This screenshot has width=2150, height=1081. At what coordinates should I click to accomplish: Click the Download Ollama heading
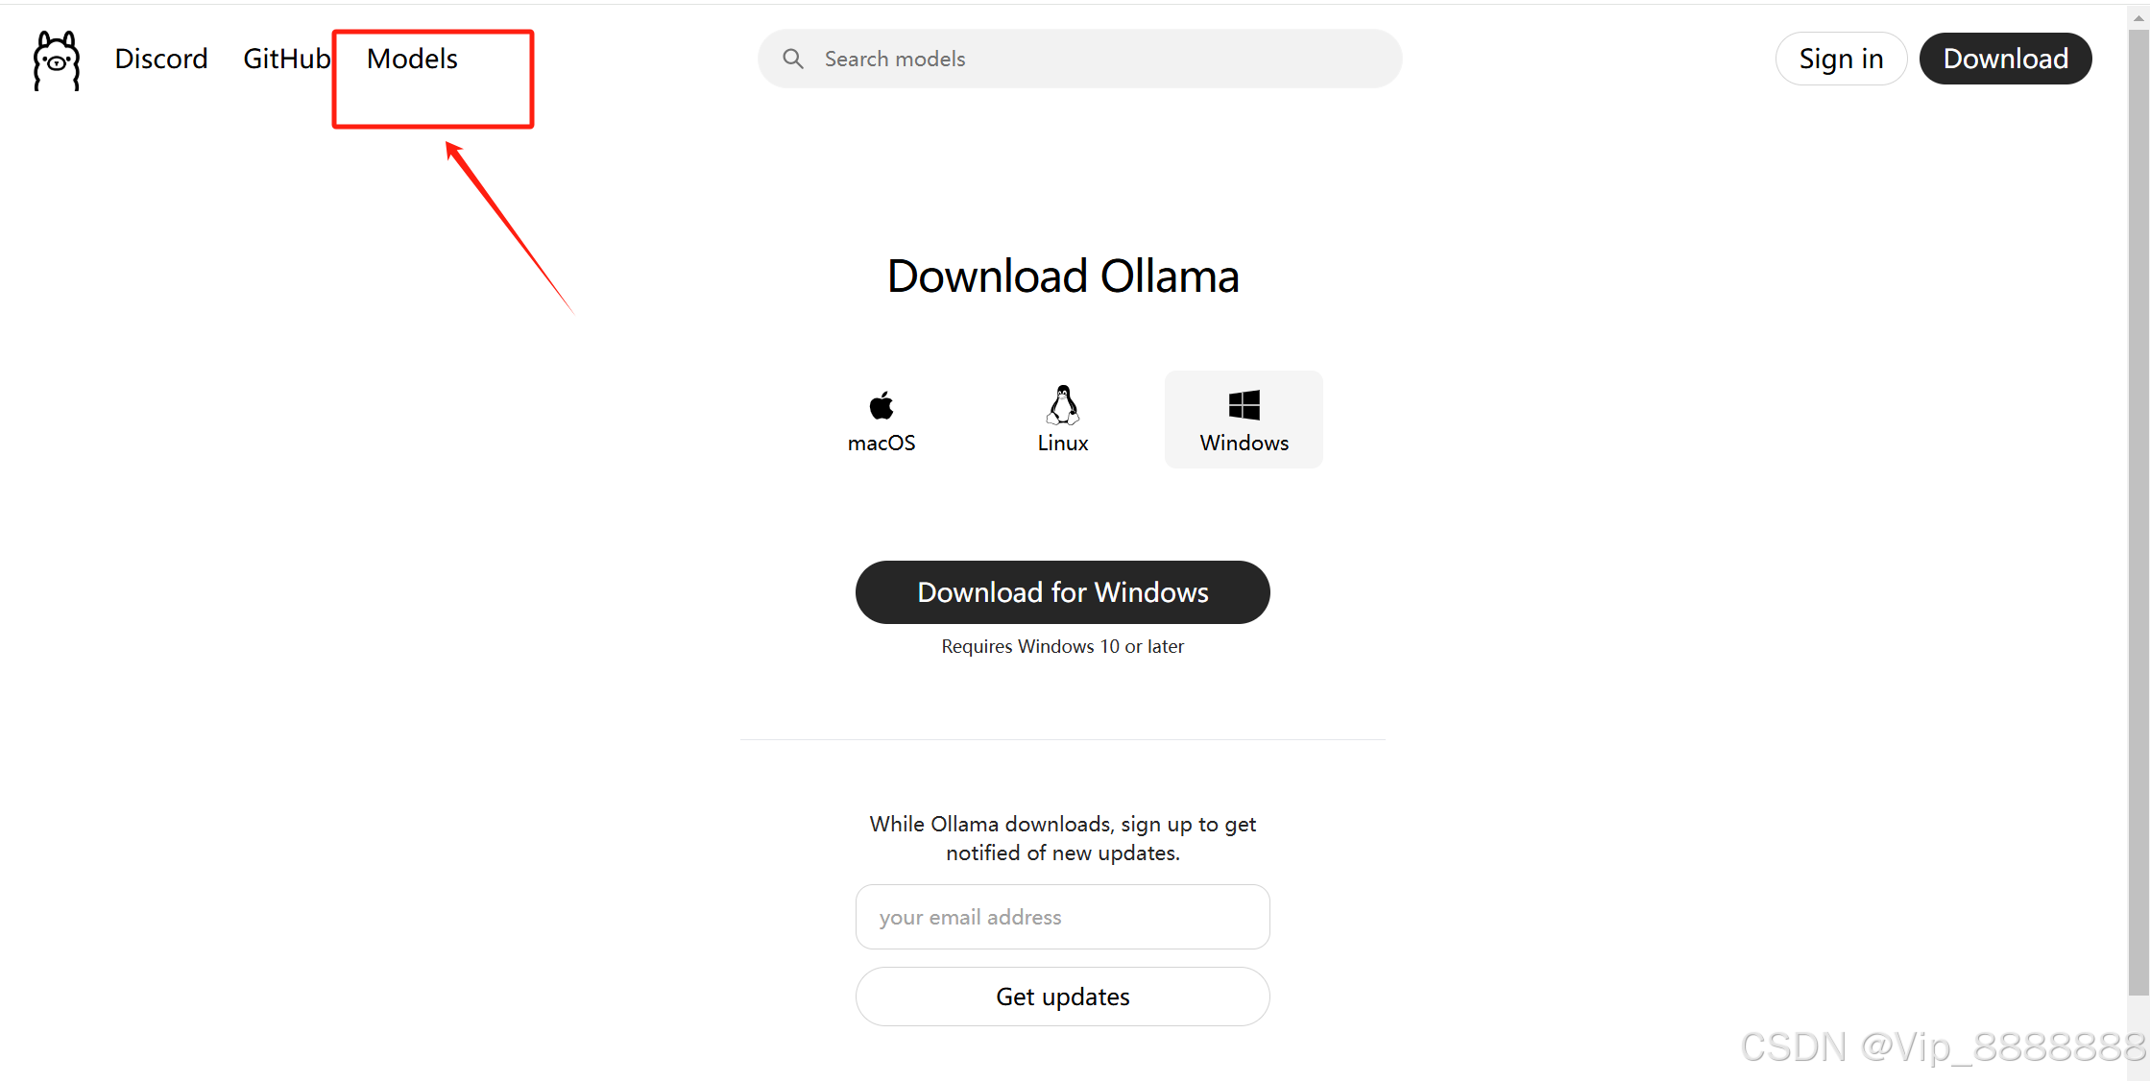(1063, 276)
